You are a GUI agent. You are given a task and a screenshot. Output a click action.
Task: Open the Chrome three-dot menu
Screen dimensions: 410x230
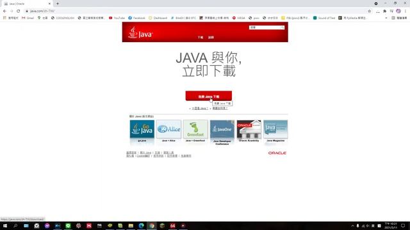pyautogui.click(x=406, y=11)
